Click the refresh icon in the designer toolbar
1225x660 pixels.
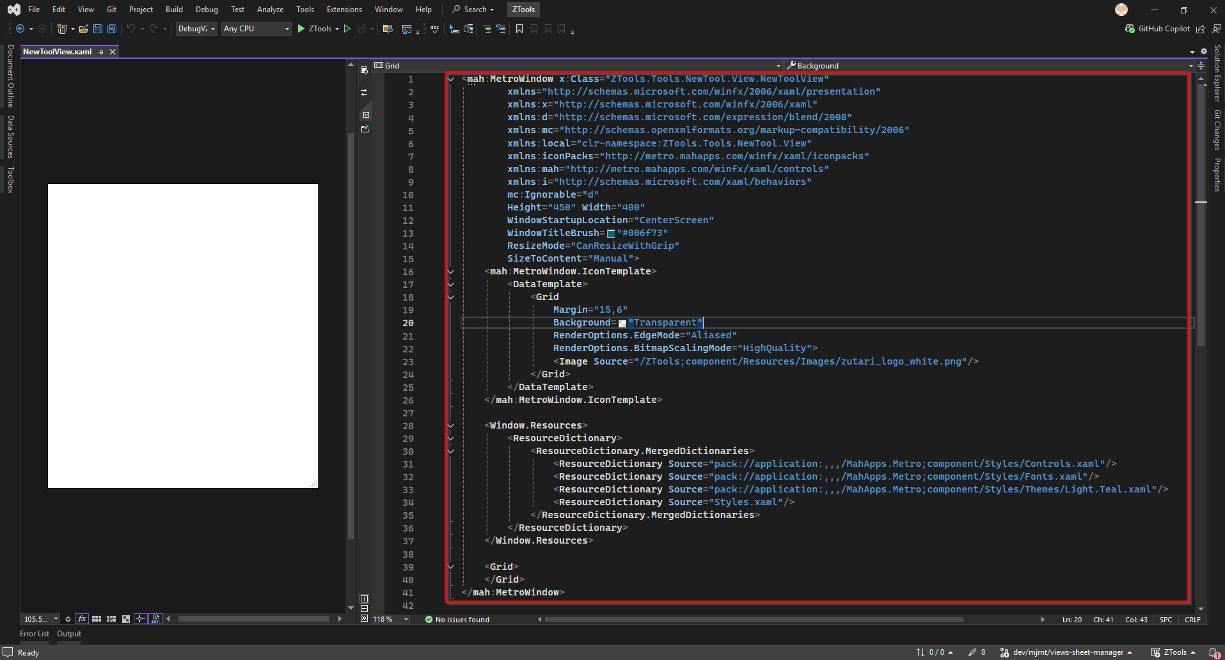(68, 619)
